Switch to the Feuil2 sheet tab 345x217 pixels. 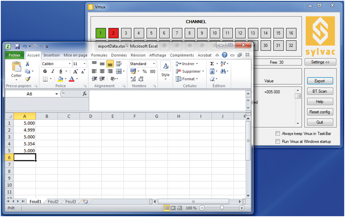click(53, 201)
